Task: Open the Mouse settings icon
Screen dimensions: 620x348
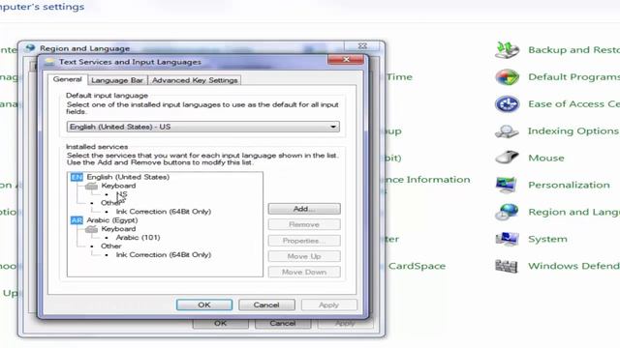Action: tap(507, 158)
